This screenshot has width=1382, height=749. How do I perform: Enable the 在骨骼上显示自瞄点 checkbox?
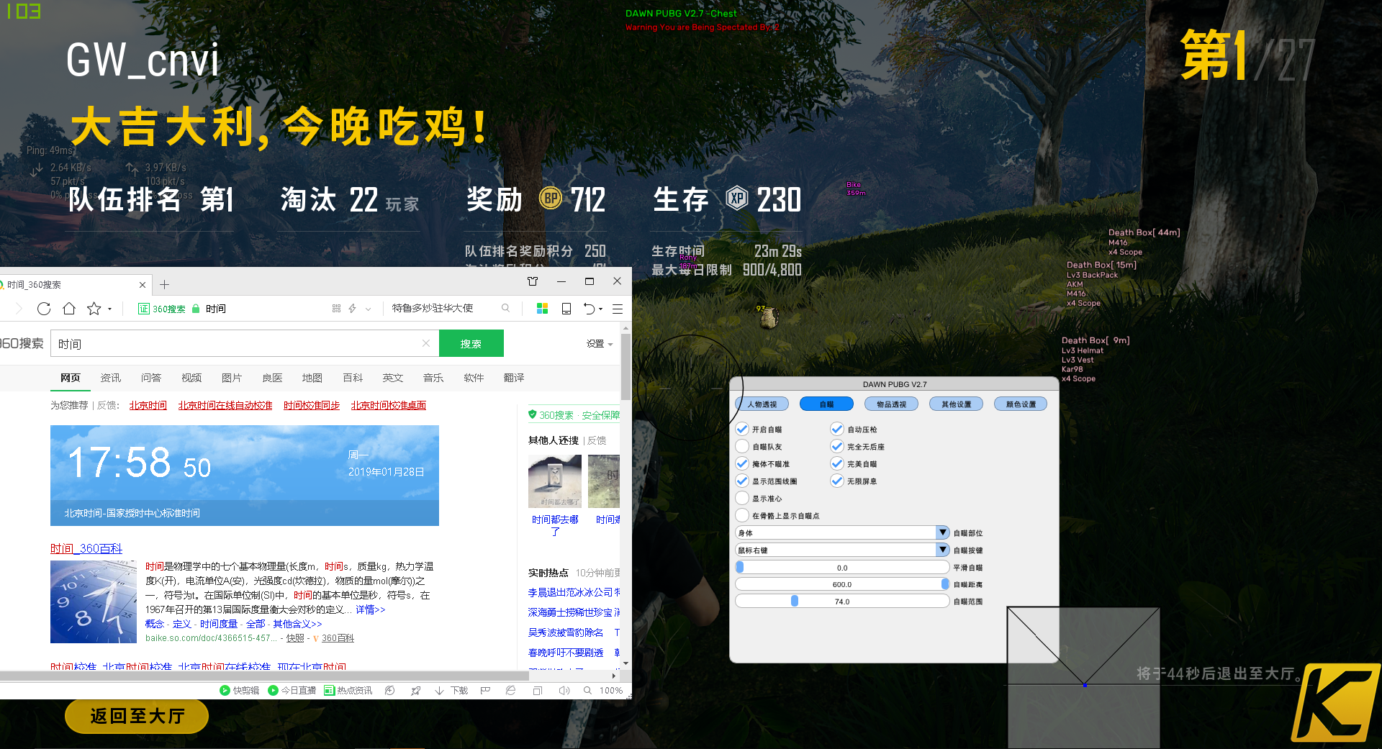(742, 515)
